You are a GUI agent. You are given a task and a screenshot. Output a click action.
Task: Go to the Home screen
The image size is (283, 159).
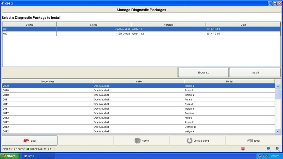pos(141,141)
